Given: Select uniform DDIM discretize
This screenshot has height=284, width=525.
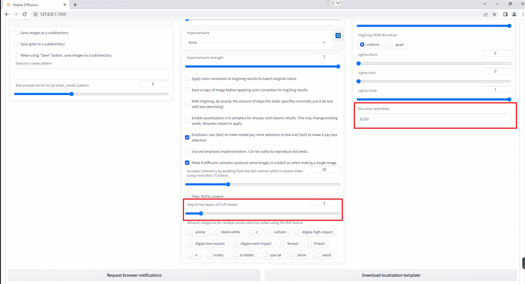Looking at the screenshot, I should 370,45.
